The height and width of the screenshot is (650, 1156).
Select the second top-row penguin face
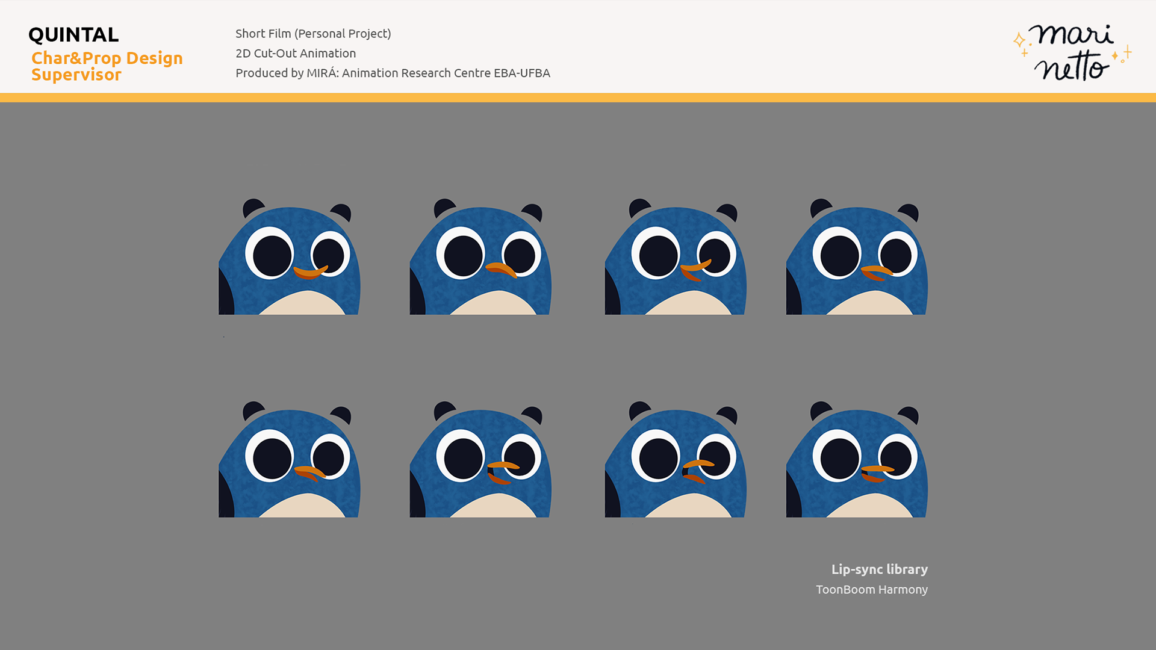coord(480,257)
